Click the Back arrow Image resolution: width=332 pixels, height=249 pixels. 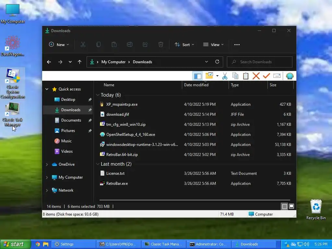(49, 62)
